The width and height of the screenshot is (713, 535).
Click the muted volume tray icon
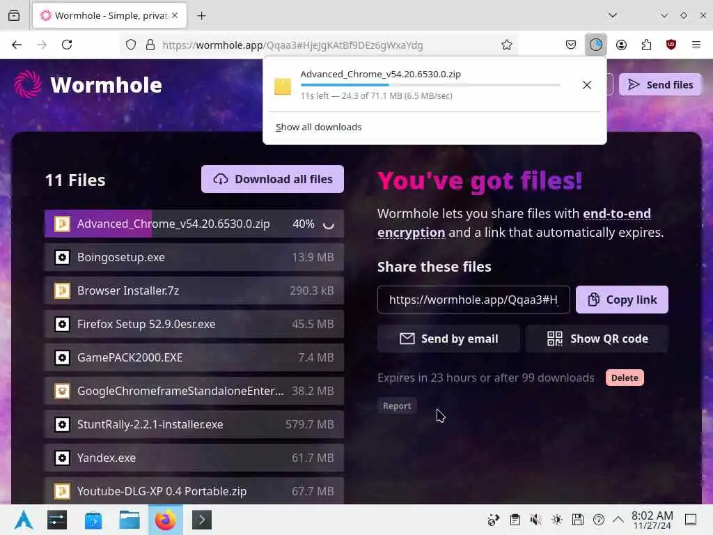click(x=535, y=520)
